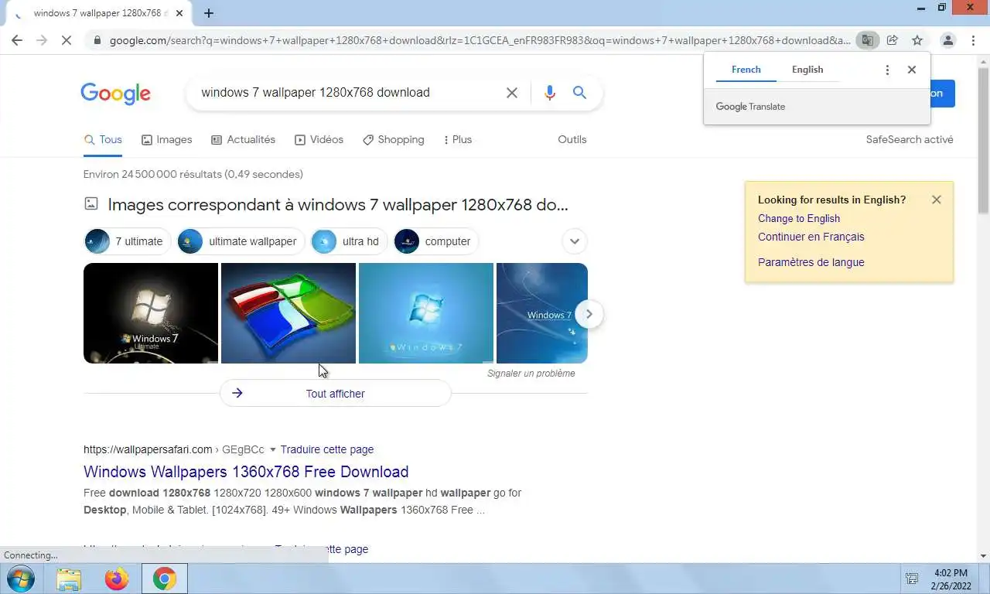View the lock icon site info
This screenshot has width=990, height=594.
click(x=96, y=40)
